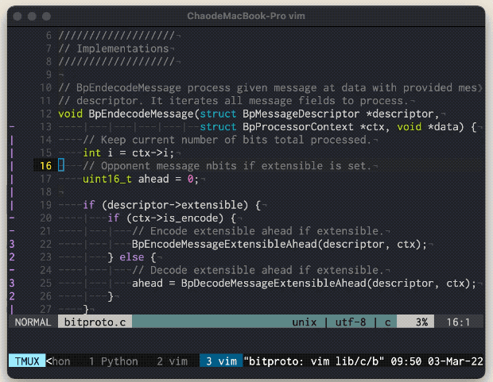The height and width of the screenshot is (382, 493).
Task: Collapse the fold marker on the BpProcessorContext line
Action: click(x=11, y=127)
